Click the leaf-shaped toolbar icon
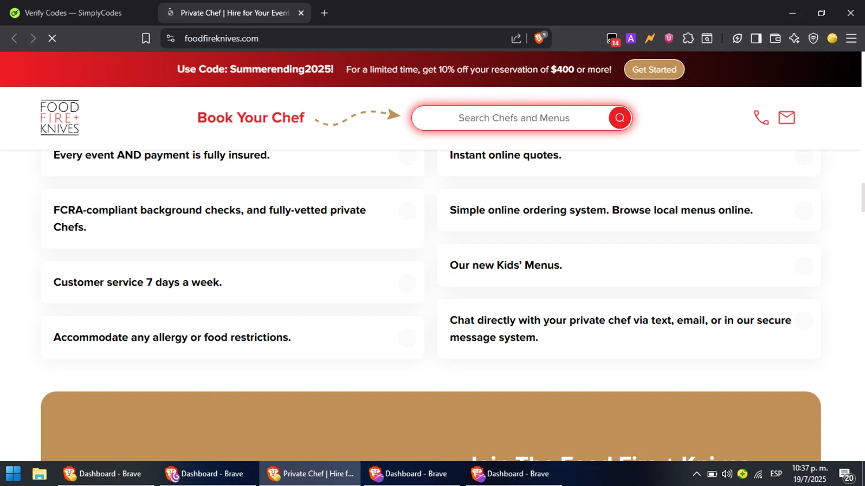865x486 pixels. (x=737, y=38)
